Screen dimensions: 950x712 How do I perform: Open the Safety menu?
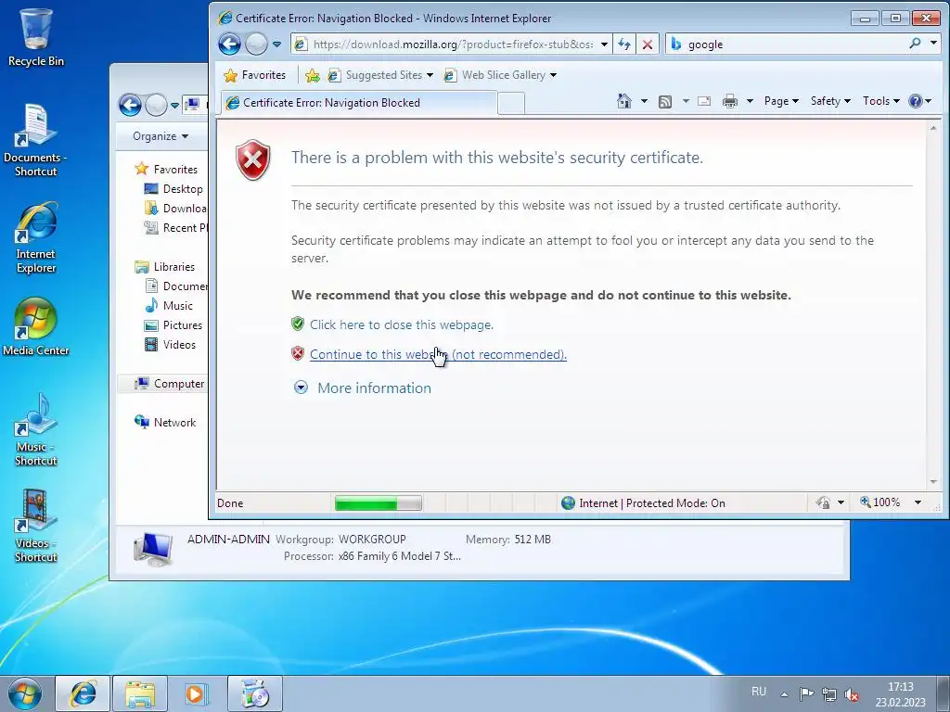pyautogui.click(x=830, y=101)
